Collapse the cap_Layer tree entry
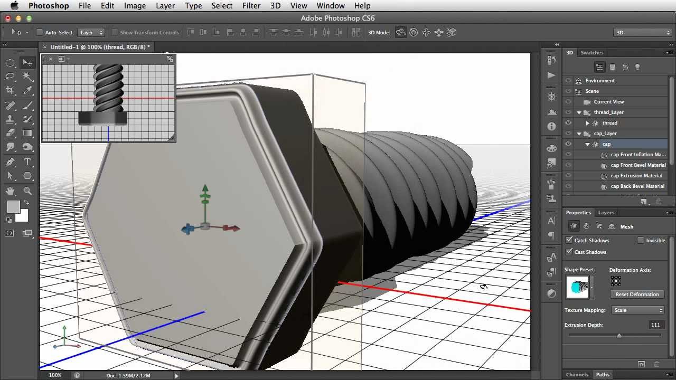The width and height of the screenshot is (676, 380). 579,133
